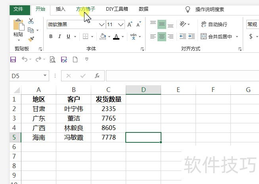The width and height of the screenshot is (259, 184).
Task: Click cancel X in formula bar
Action: click(69, 76)
